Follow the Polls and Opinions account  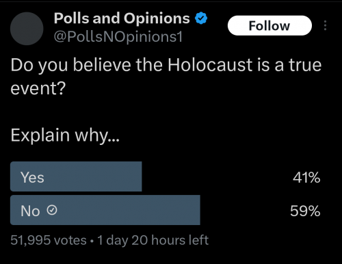[x=269, y=25]
